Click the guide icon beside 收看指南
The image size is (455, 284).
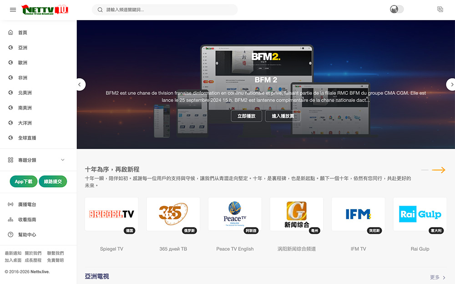10,219
